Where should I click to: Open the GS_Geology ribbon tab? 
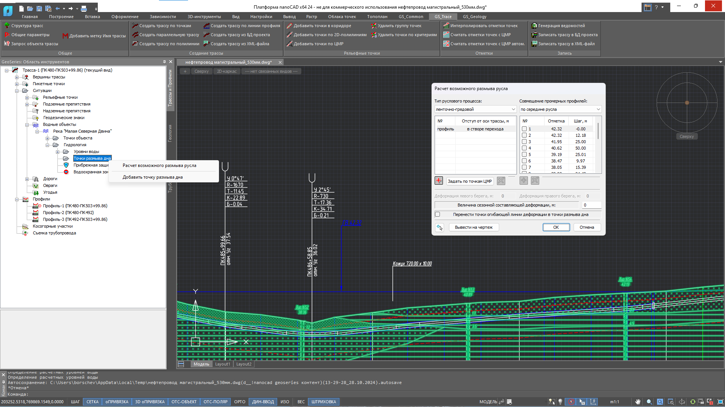(475, 17)
